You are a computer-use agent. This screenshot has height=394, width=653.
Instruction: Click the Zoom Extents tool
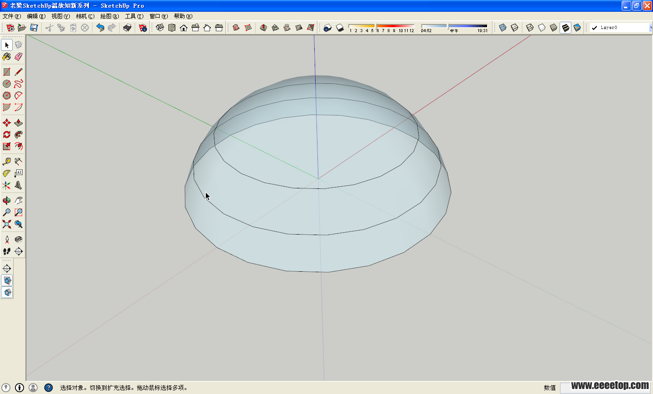click(7, 224)
